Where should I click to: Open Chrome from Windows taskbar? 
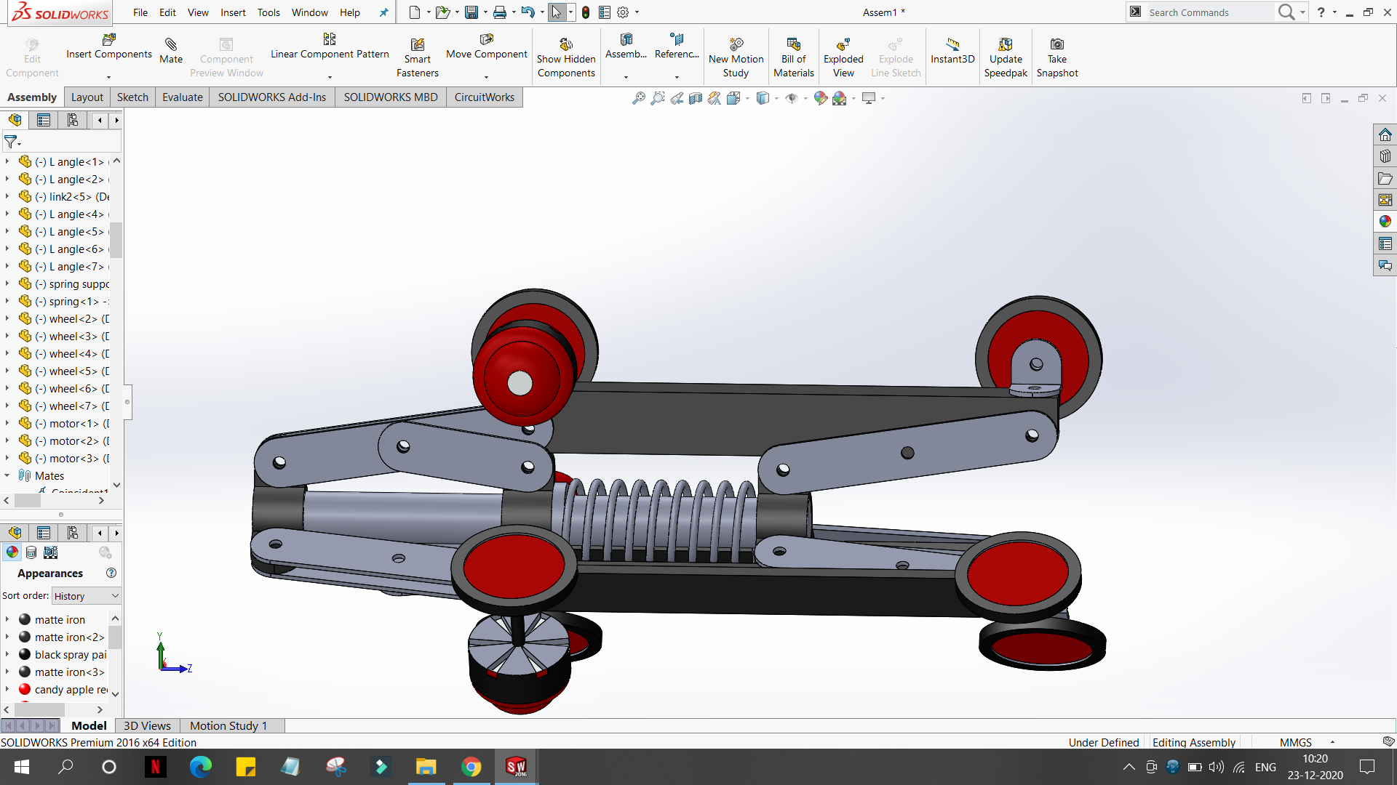471,767
